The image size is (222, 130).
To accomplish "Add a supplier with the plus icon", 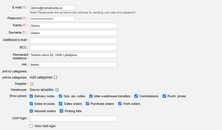I will [32, 84].
